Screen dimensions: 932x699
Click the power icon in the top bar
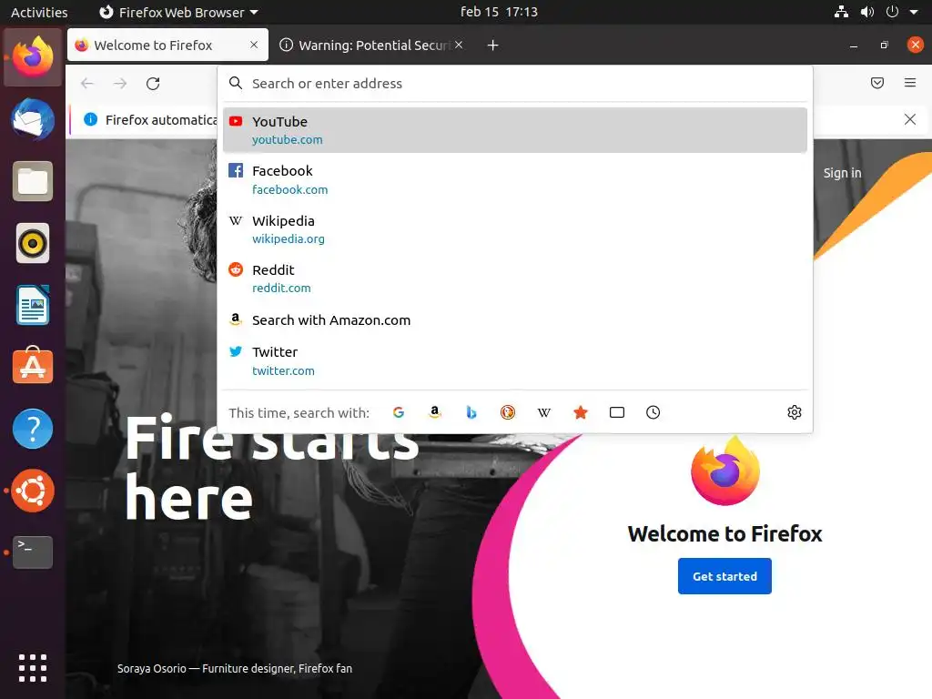(892, 12)
